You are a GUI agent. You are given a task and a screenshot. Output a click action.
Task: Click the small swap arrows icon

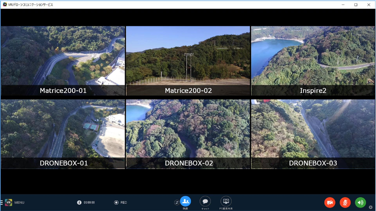coord(177,203)
